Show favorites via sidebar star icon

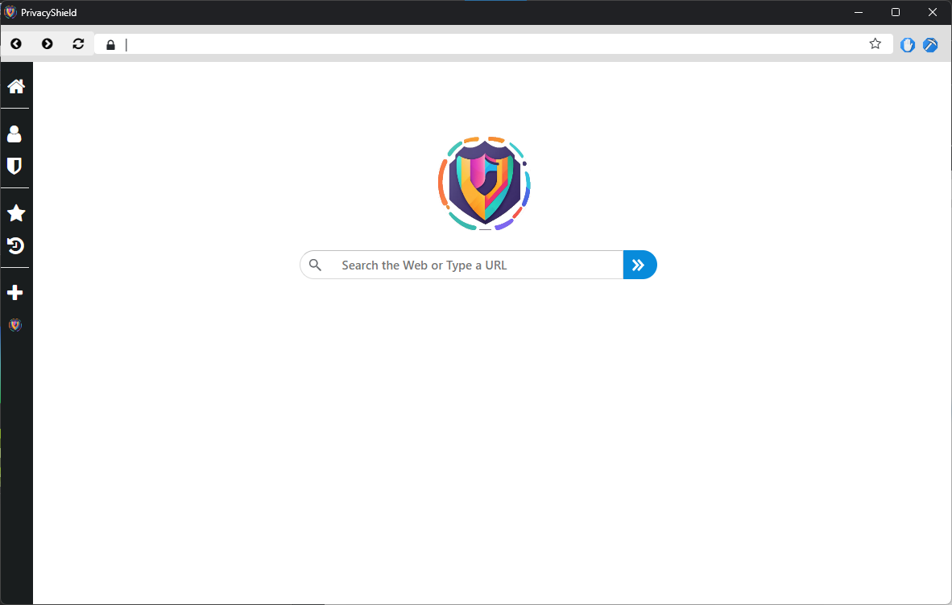[16, 212]
